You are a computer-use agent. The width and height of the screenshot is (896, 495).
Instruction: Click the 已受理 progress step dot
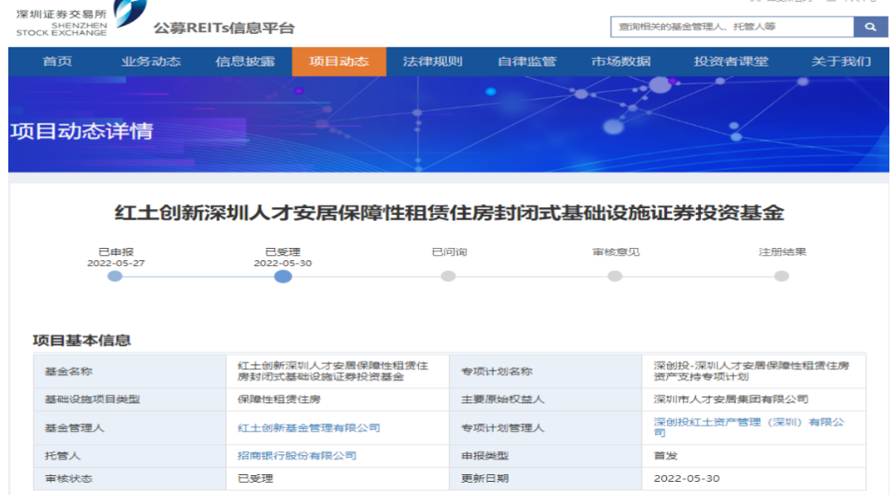click(283, 276)
